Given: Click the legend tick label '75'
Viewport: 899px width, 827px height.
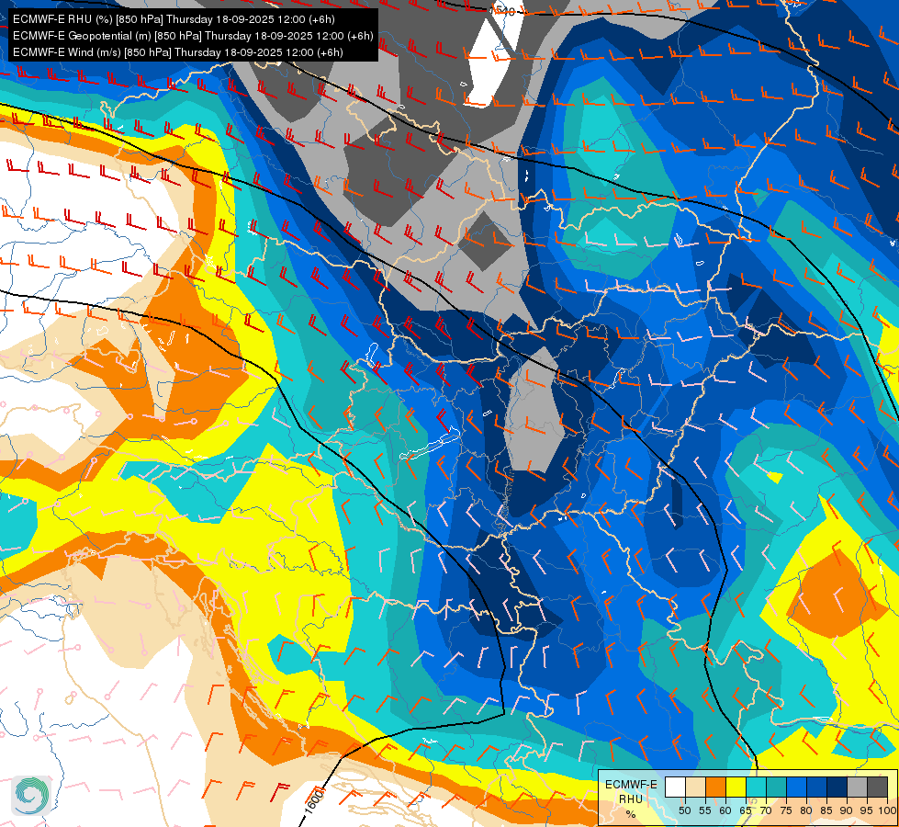Looking at the screenshot, I should click(786, 810).
